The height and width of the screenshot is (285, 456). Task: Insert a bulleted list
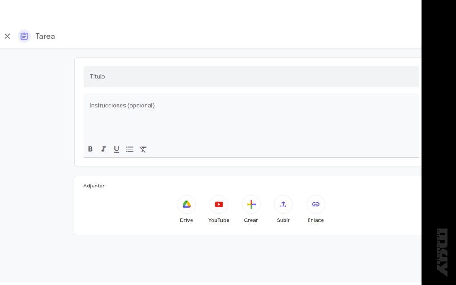pyautogui.click(x=130, y=149)
